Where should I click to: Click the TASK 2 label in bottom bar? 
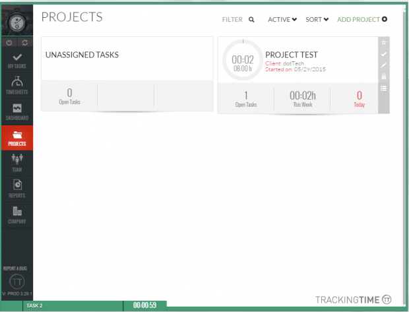(x=34, y=306)
